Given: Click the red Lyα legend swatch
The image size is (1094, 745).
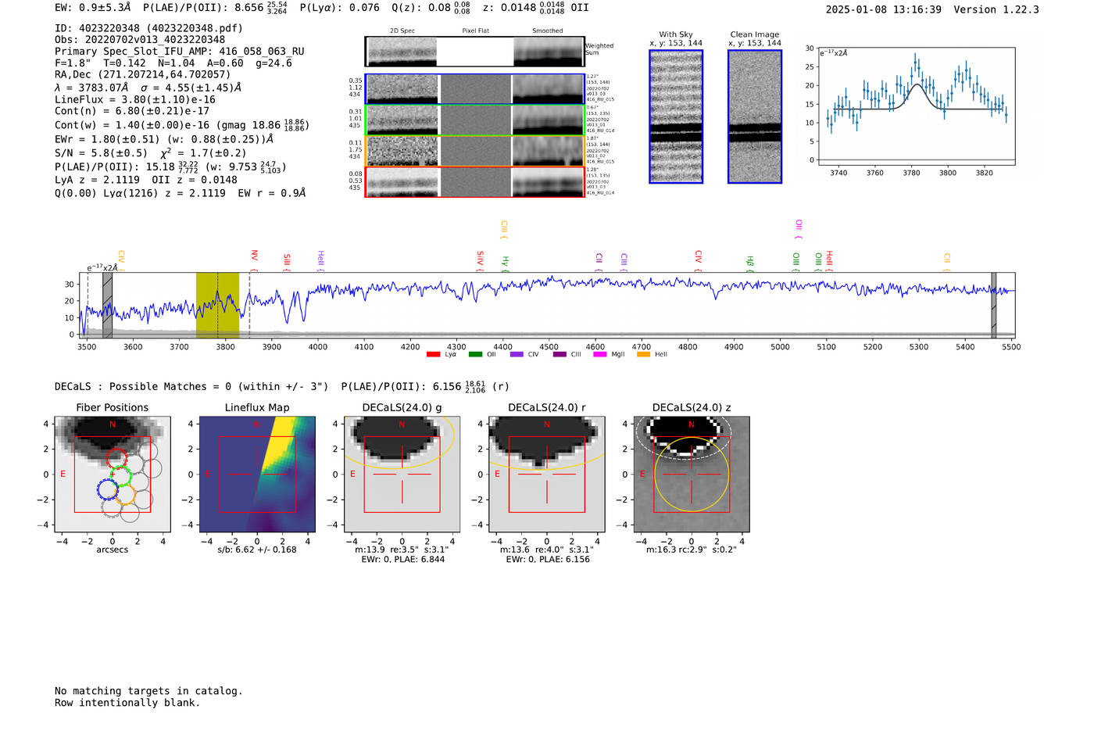Looking at the screenshot, I should click(x=433, y=355).
